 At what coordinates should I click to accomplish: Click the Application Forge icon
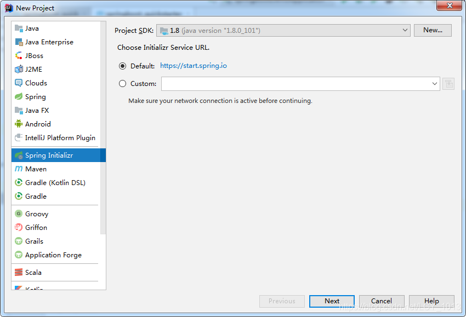19,255
